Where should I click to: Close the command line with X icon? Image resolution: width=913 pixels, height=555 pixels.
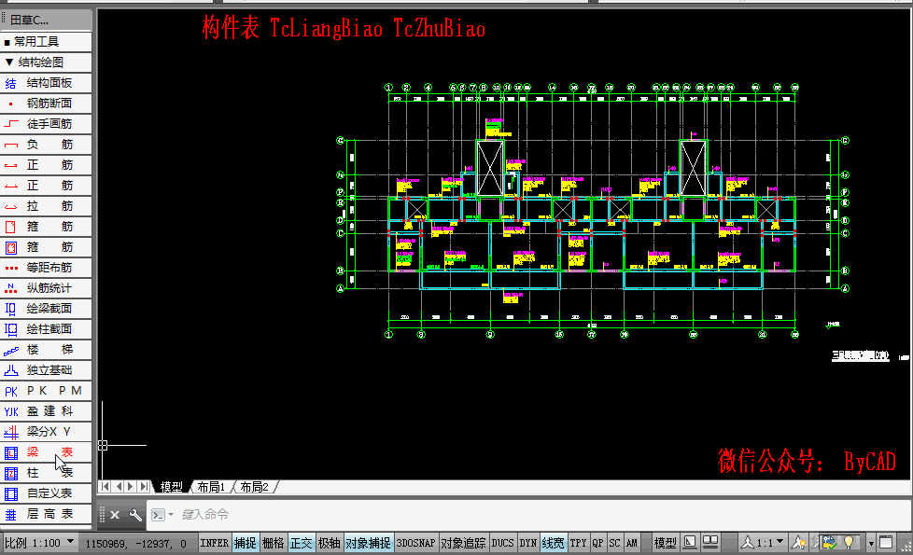(x=115, y=515)
